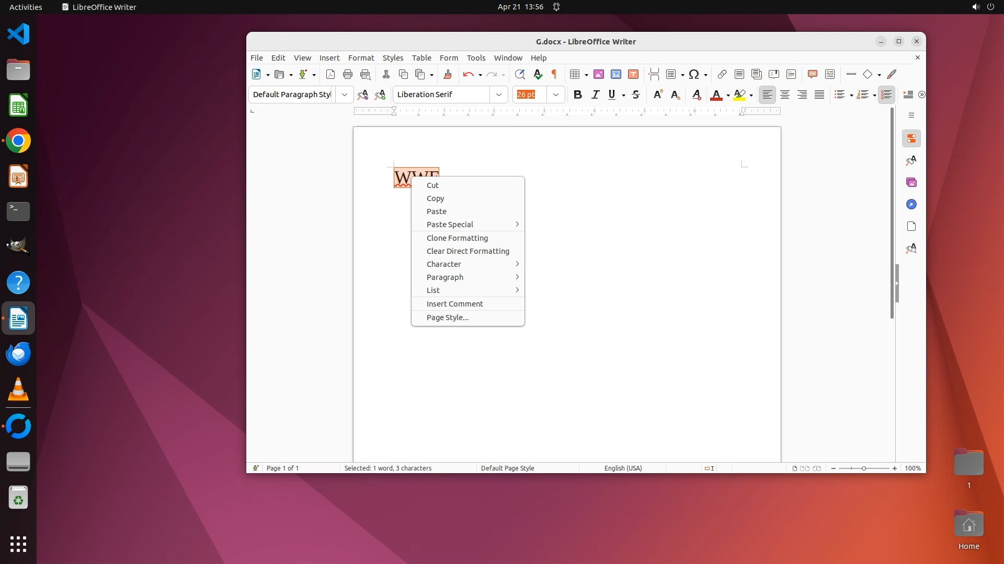Open the font size dropdown
Screen dimensions: 1004x564
pos(555,95)
